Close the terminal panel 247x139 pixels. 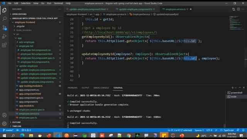coord(244,88)
